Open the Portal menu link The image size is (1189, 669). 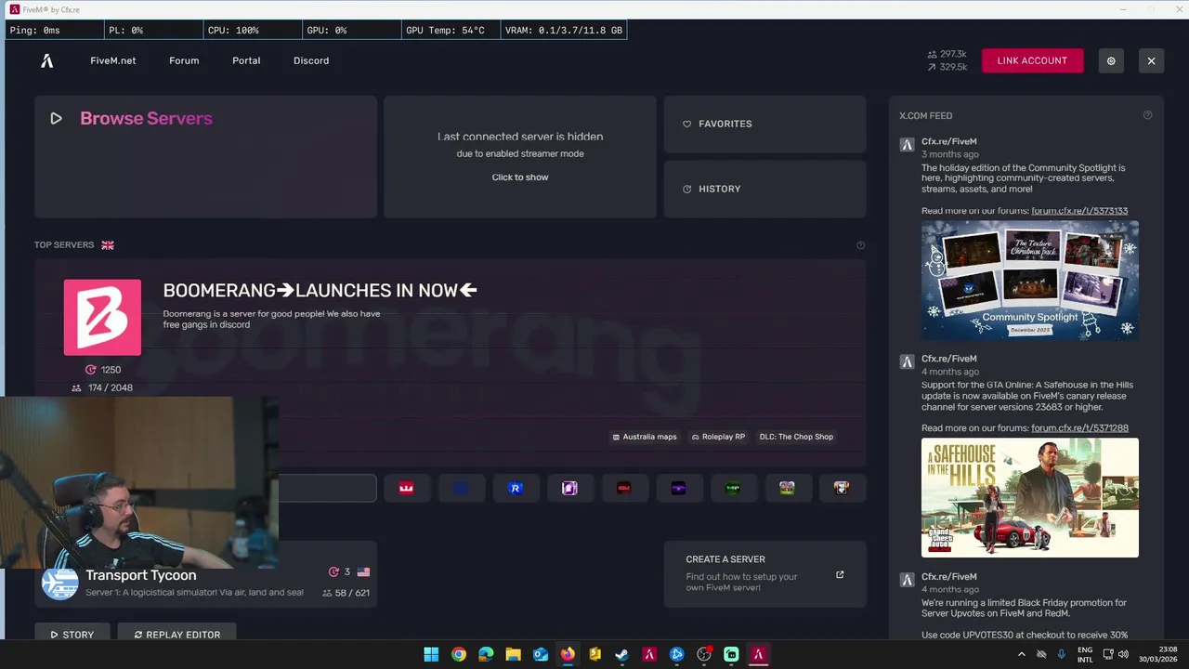(x=246, y=60)
